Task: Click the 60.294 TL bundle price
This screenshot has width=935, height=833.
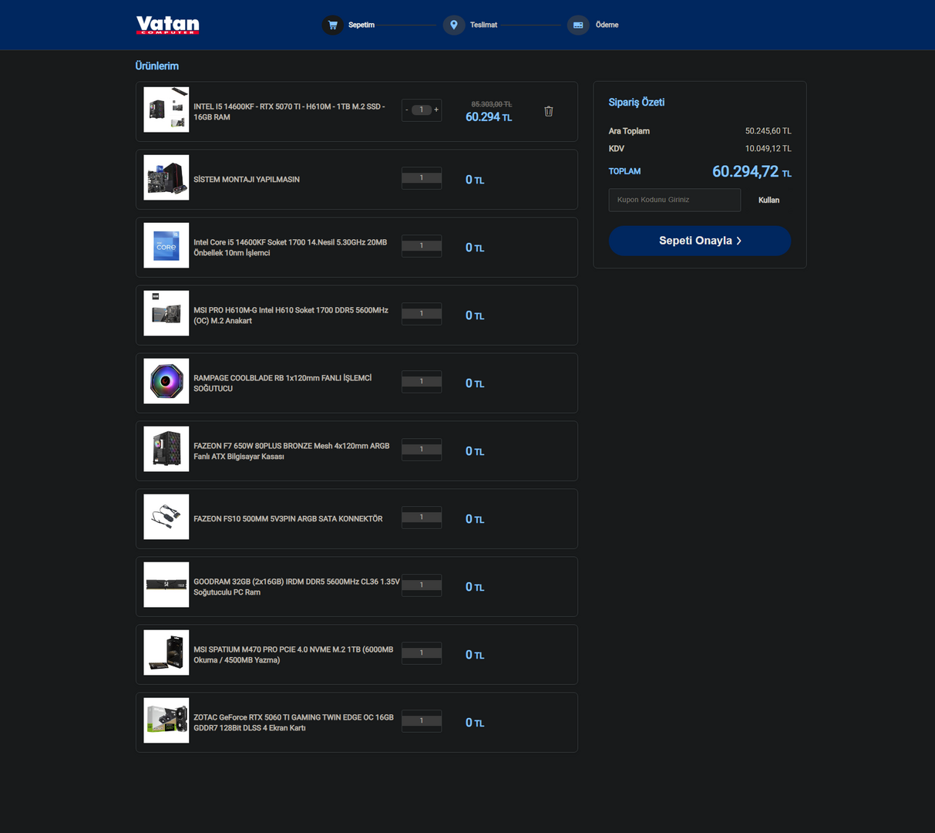Action: 489,117
